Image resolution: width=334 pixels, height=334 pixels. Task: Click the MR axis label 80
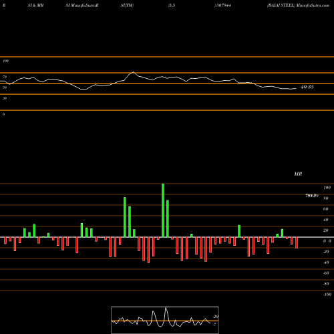[326, 198]
